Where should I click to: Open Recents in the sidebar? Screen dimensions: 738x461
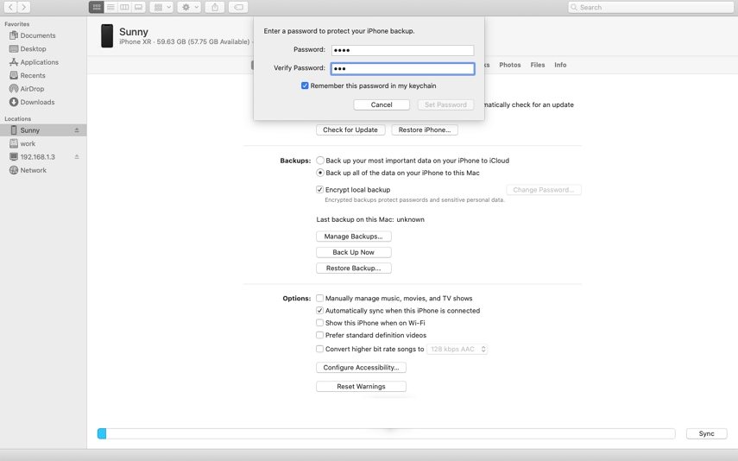click(x=33, y=75)
